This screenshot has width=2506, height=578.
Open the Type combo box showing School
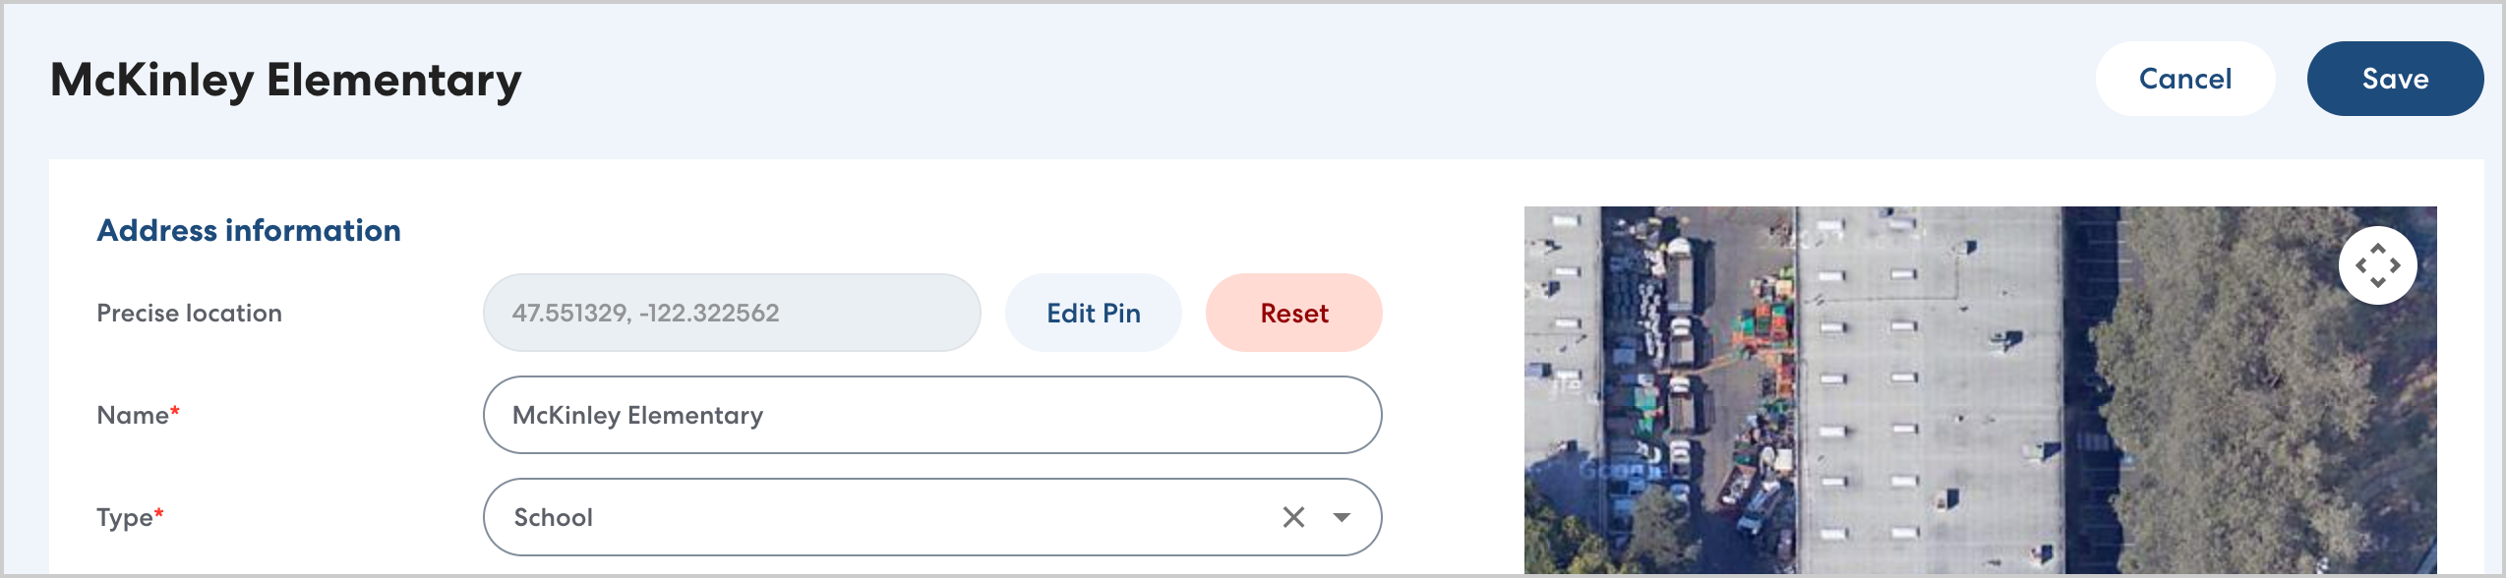(885, 517)
